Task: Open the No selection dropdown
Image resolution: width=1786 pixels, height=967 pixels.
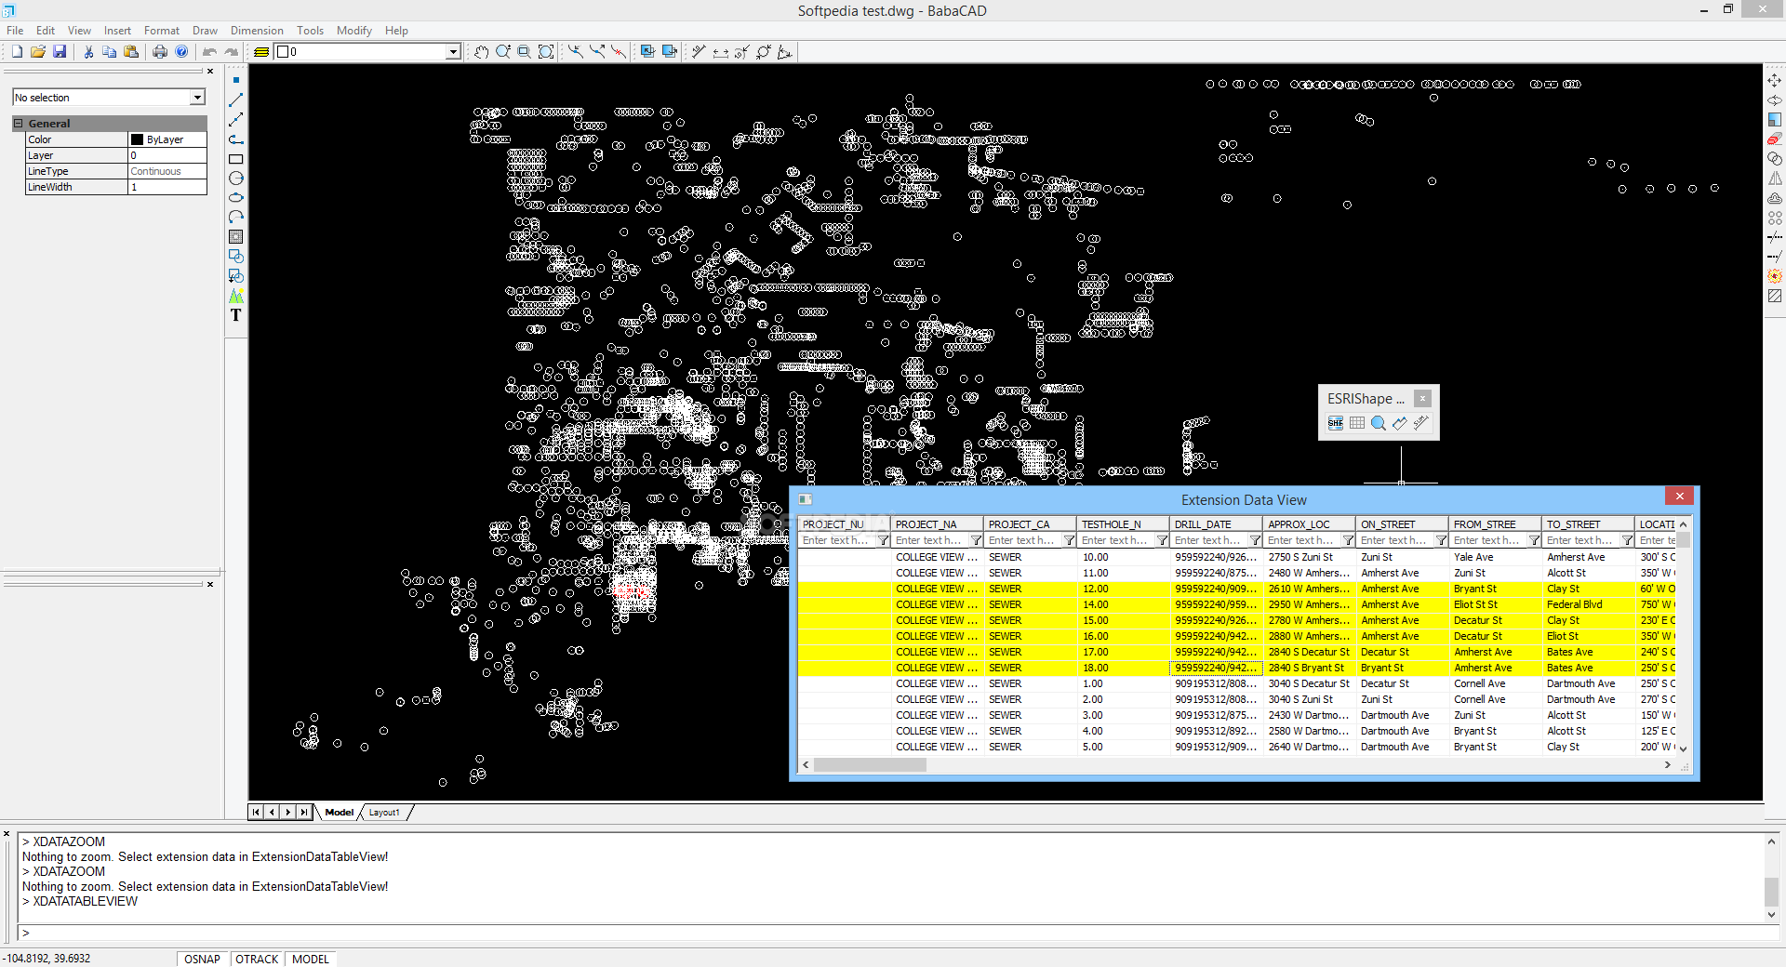Action: coord(197,98)
